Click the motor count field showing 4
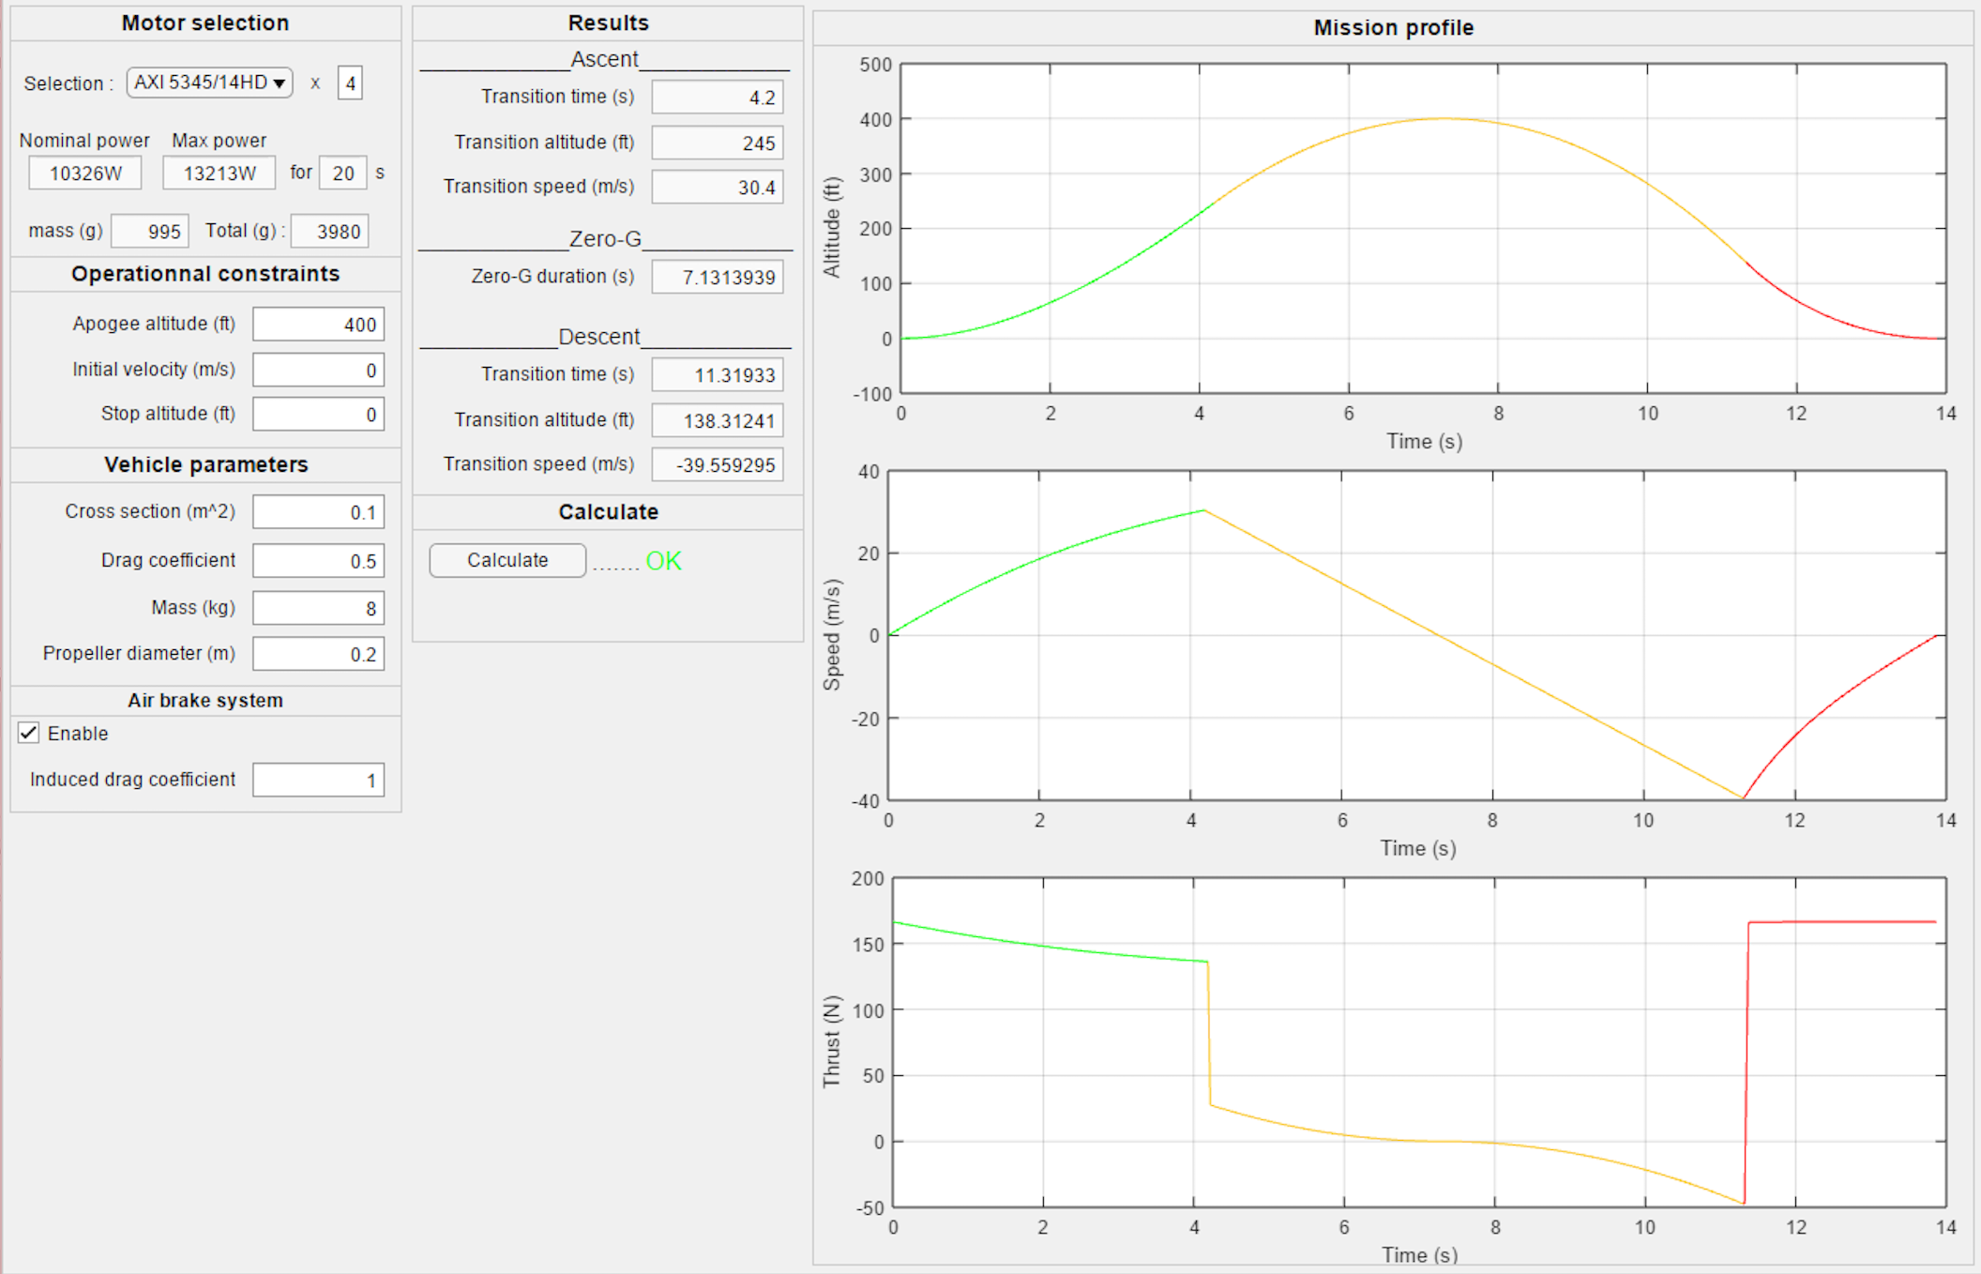 350,83
